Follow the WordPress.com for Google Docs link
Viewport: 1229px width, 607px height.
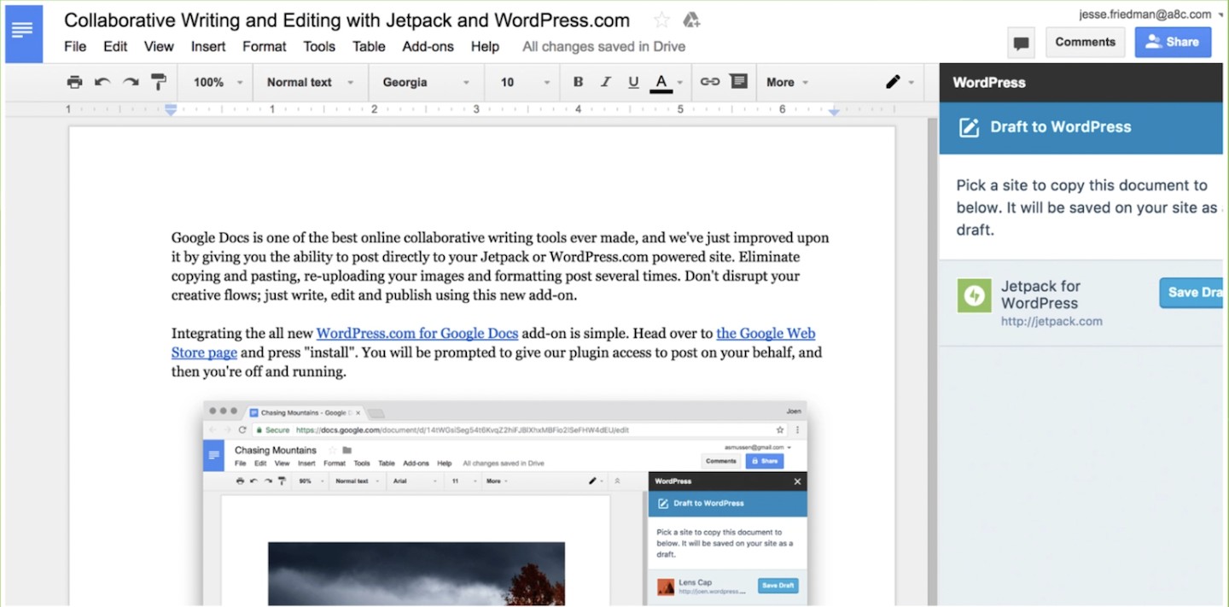click(x=417, y=333)
